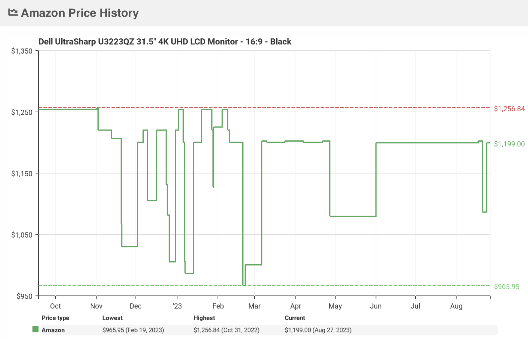Click the "Lowest" column header
The height and width of the screenshot is (339, 528).
point(112,318)
